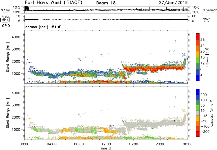Click the 'Fort Hays West (fitACF)' title
The height and width of the screenshot is (150, 217).
point(53,2)
